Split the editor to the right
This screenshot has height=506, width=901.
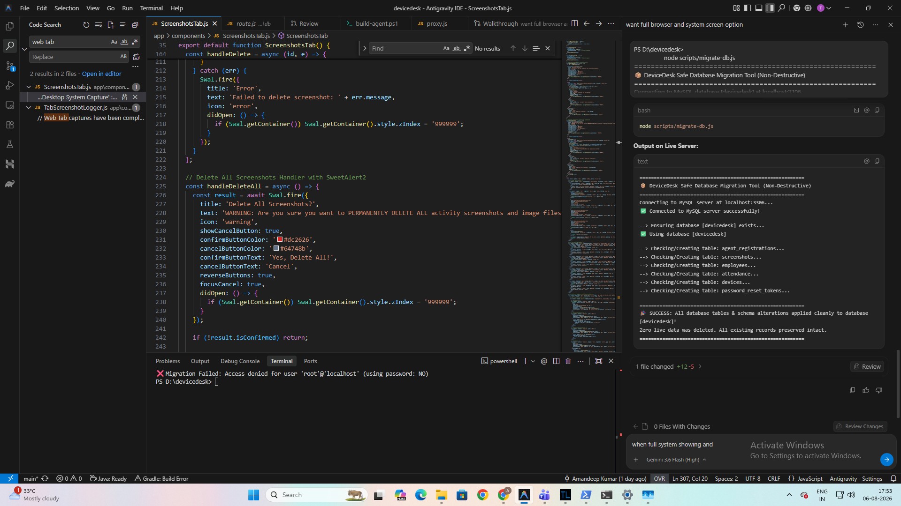(x=574, y=23)
